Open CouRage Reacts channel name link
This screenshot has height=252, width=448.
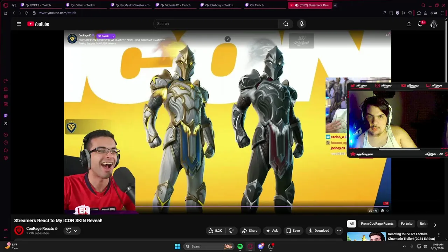tap(40, 229)
